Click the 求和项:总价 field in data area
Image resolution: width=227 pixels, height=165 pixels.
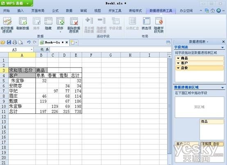[x=212, y=144]
